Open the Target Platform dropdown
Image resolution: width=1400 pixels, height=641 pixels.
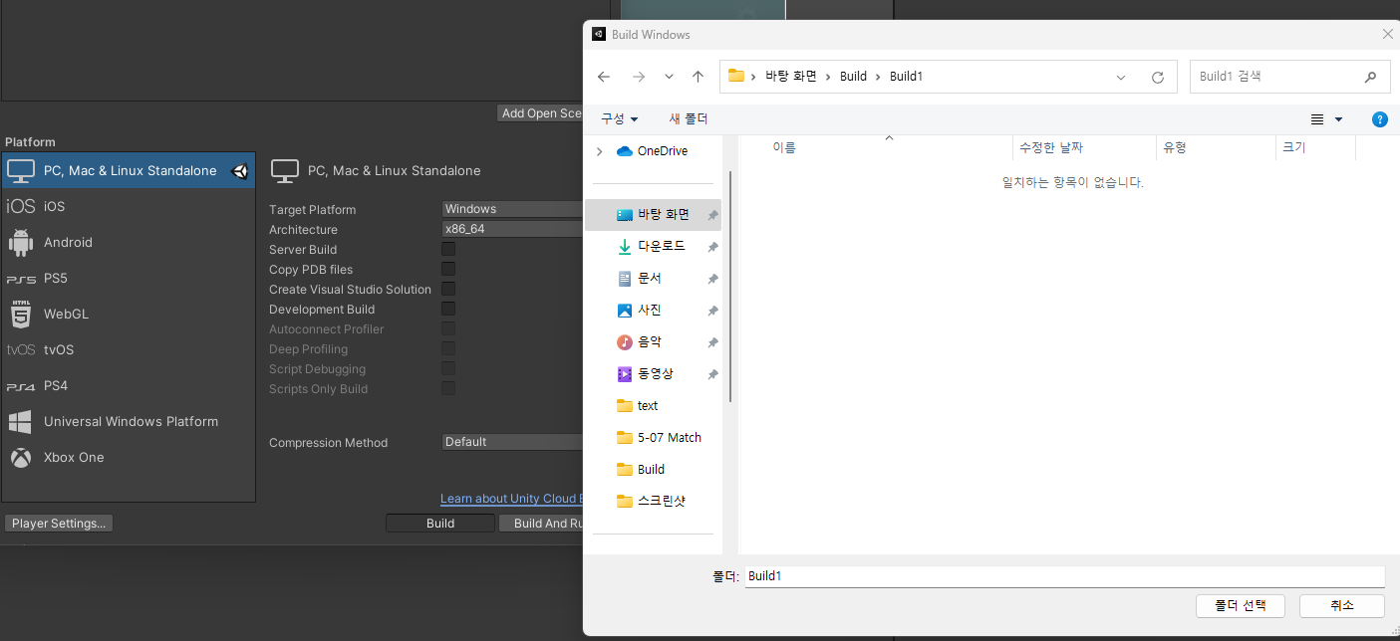[512, 209]
